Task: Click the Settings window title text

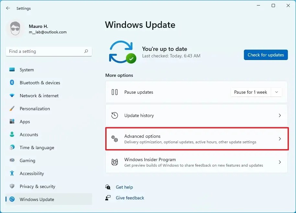Action: pyautogui.click(x=23, y=8)
